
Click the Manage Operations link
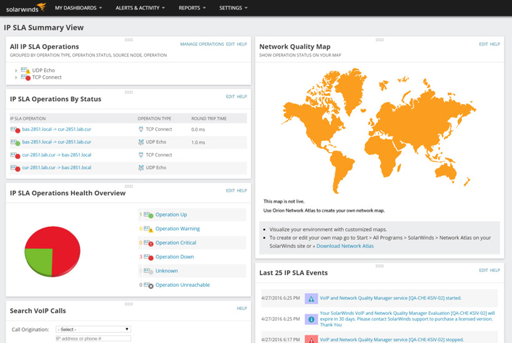click(202, 44)
